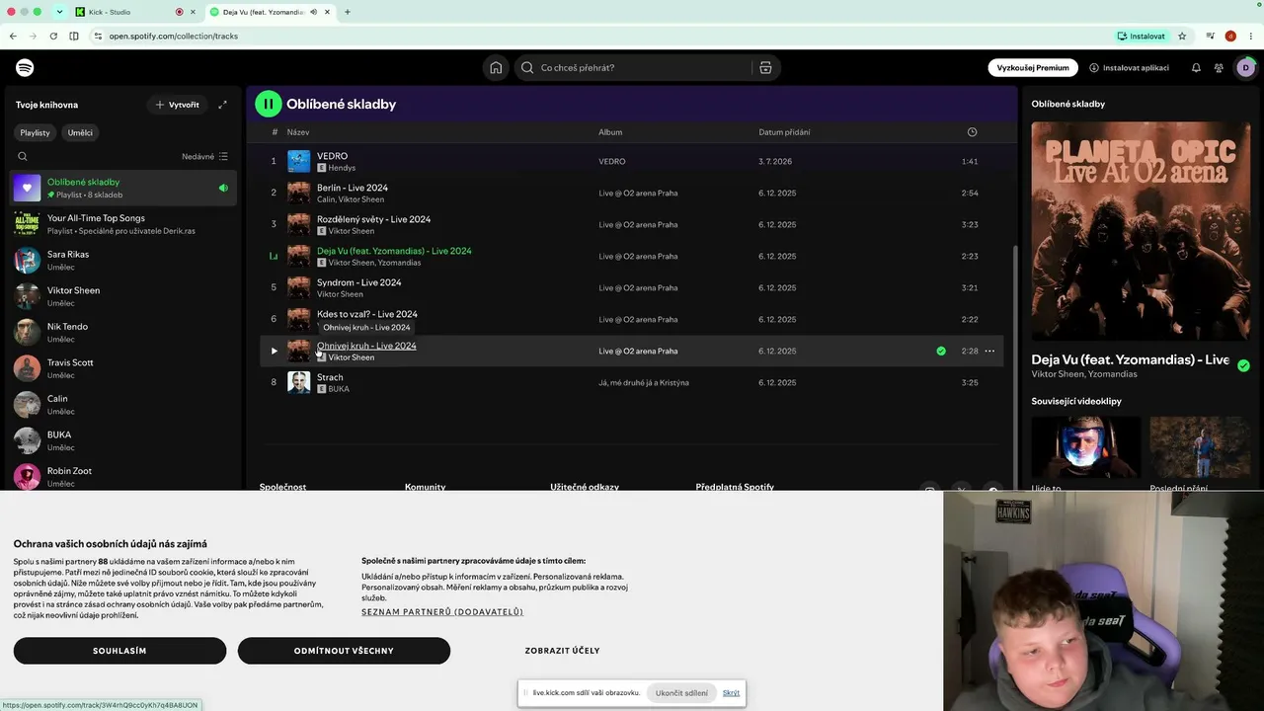Accept cookies with SOUHLASÍM
The height and width of the screenshot is (711, 1264).
[119, 651]
